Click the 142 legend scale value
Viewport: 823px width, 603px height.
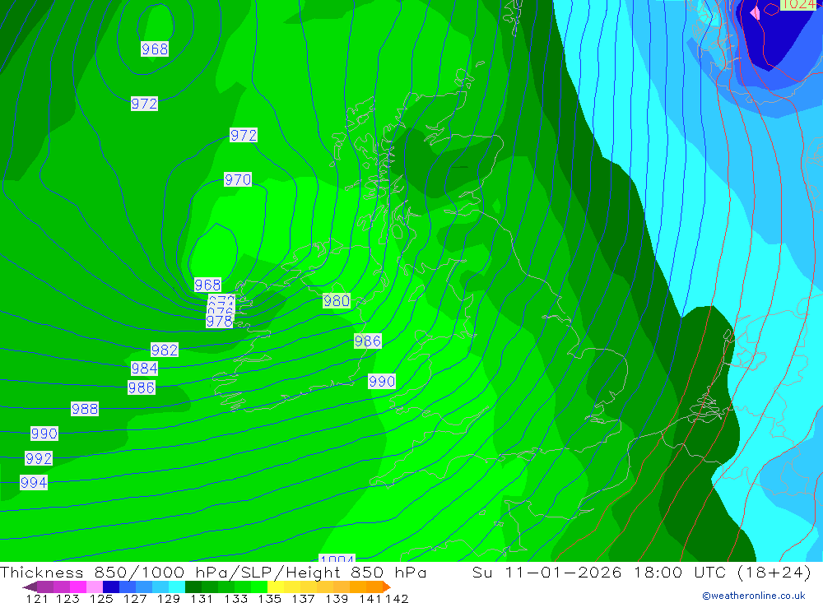[397, 598]
